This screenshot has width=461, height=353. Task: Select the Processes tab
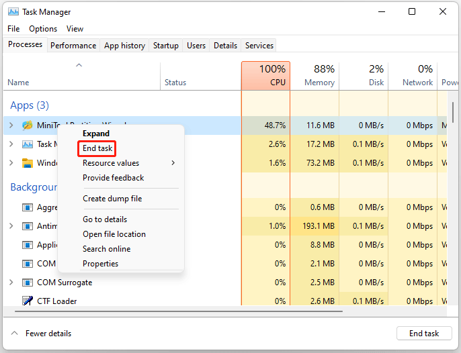pyautogui.click(x=26, y=44)
